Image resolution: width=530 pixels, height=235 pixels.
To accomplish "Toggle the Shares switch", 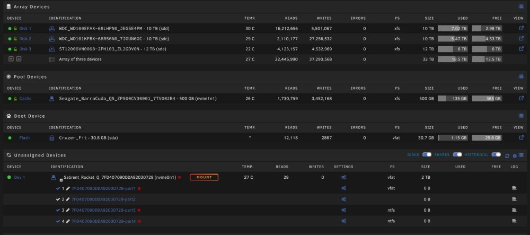I will (457, 154).
